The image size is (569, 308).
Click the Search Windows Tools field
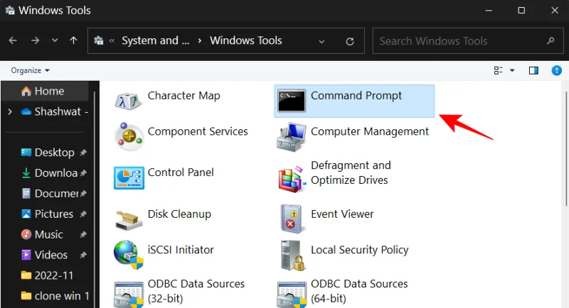tap(462, 41)
